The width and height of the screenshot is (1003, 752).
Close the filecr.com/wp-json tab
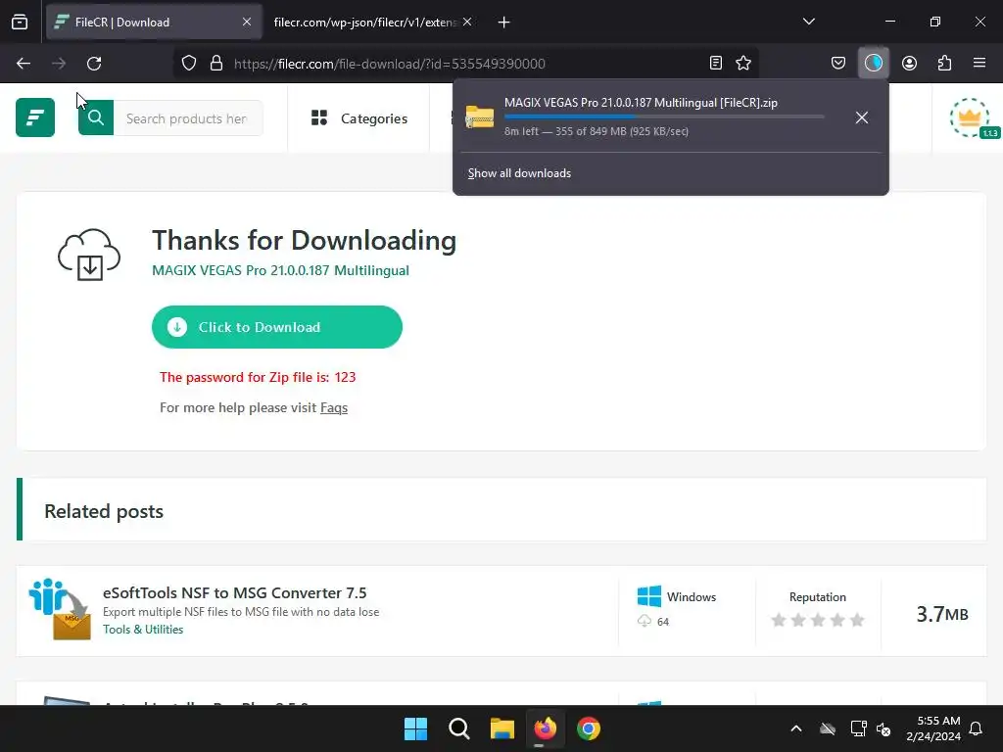tap(467, 22)
